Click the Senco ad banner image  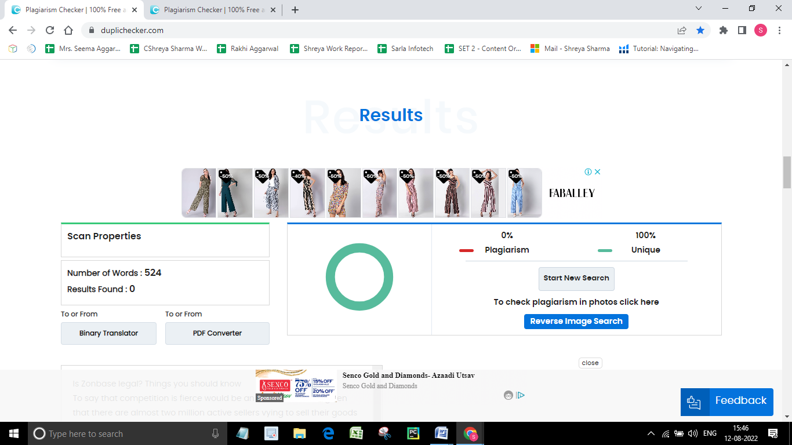[x=296, y=386]
